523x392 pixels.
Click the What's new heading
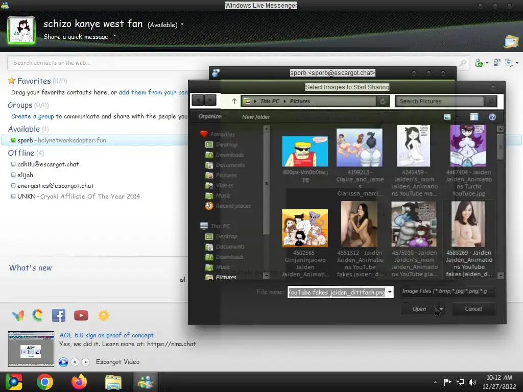tap(30, 268)
